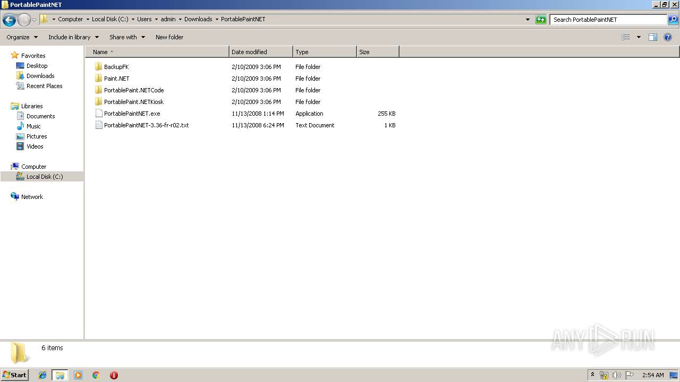Image resolution: width=680 pixels, height=382 pixels.
Task: Click the search magnifier icon
Action: (x=673, y=20)
